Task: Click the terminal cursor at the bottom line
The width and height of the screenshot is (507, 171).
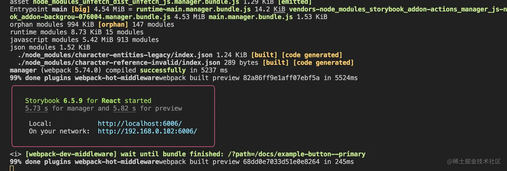Action: tap(12, 168)
